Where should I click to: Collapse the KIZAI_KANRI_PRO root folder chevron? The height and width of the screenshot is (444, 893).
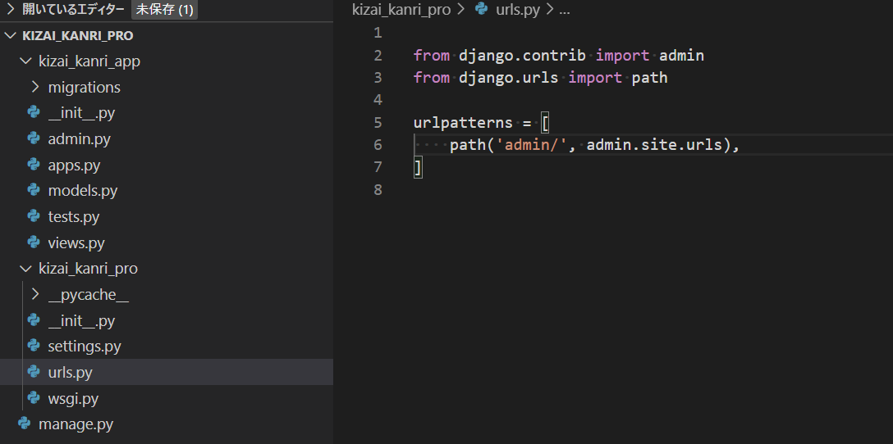coord(10,36)
